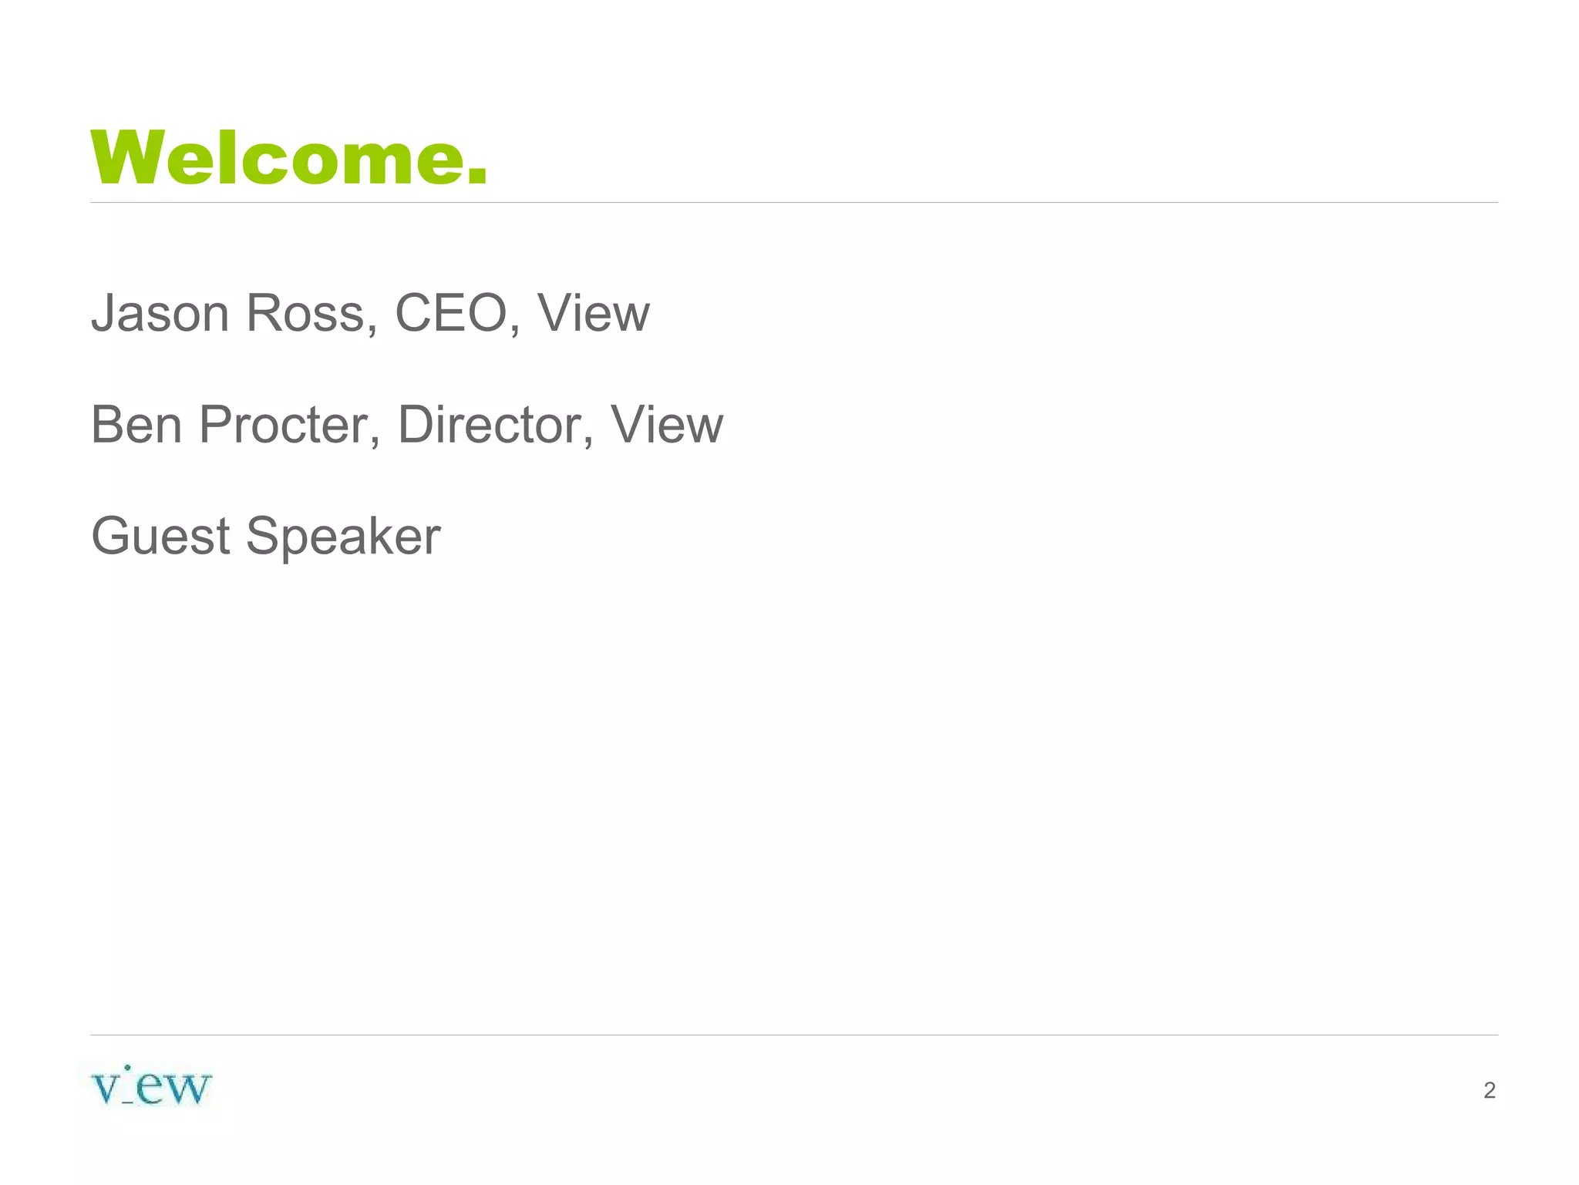
Task: Click the surname Procter
Action: (x=288, y=425)
